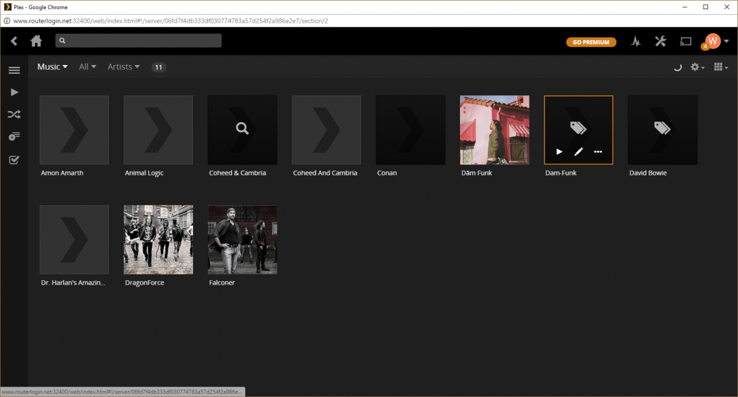This screenshot has height=397, width=738.
Task: Click the Dr. Harlan's Amazin... title
Action: point(73,283)
